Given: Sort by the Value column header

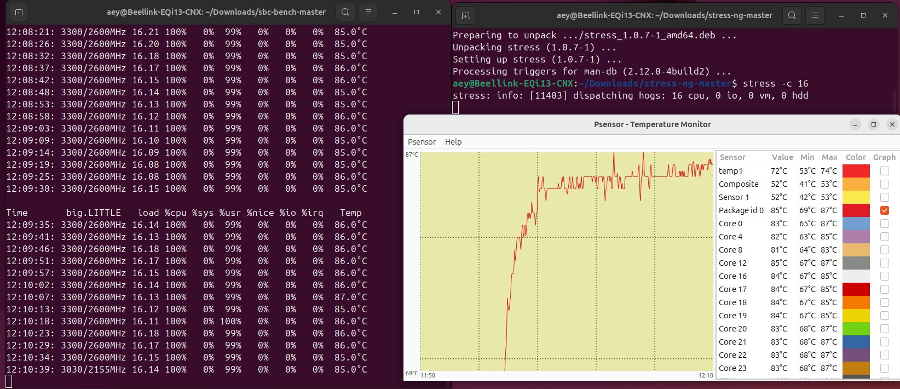Looking at the screenshot, I should click(x=782, y=157).
